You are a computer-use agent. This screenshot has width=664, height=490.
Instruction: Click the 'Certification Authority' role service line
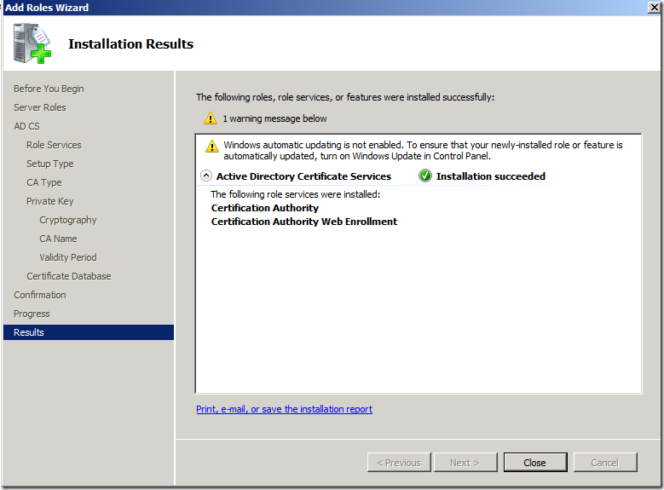(265, 208)
